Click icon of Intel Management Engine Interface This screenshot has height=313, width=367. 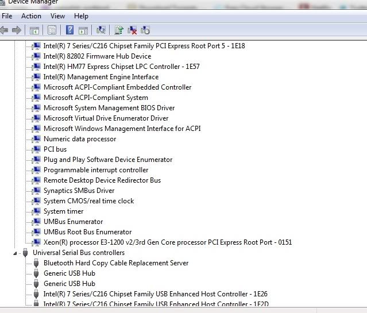click(x=37, y=77)
